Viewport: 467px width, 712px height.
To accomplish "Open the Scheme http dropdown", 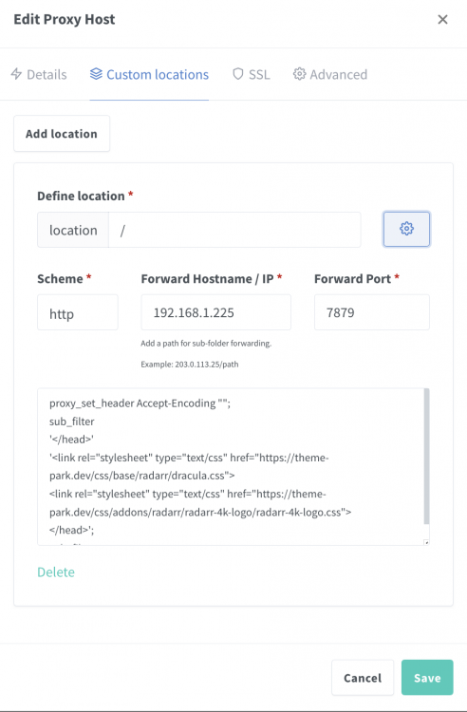I will [78, 312].
